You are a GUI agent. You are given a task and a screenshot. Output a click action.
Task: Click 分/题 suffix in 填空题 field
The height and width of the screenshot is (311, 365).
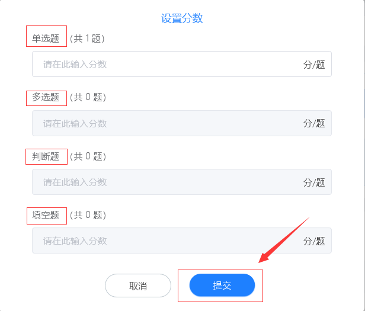pos(314,241)
